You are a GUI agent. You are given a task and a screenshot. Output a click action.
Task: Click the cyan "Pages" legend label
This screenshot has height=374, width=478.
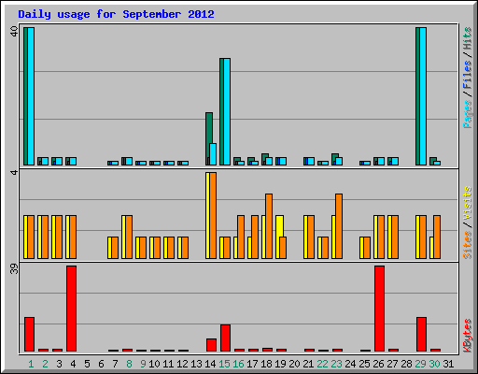[x=468, y=114]
